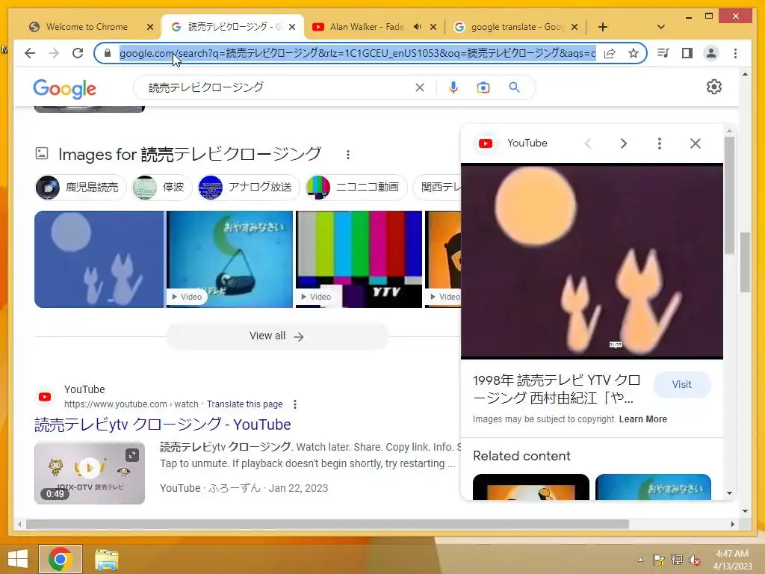Share this page from address bar

coord(610,53)
